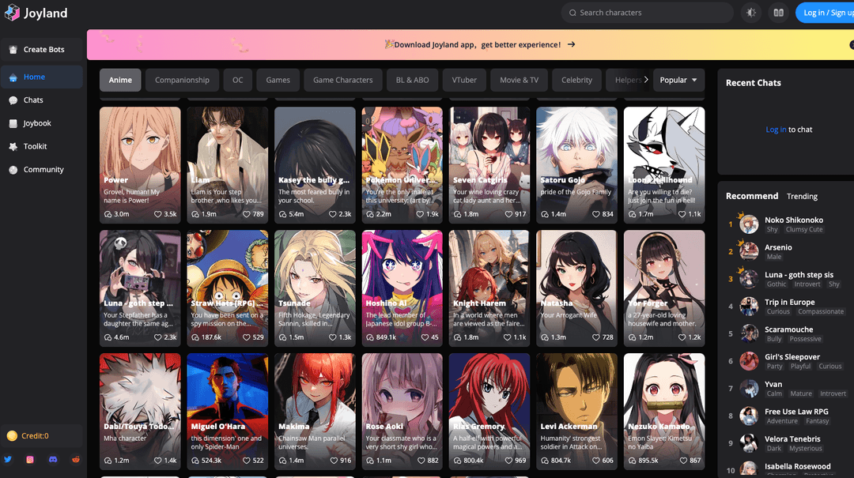
Task: Open the Hoshino Ai character card
Action: tap(402, 288)
